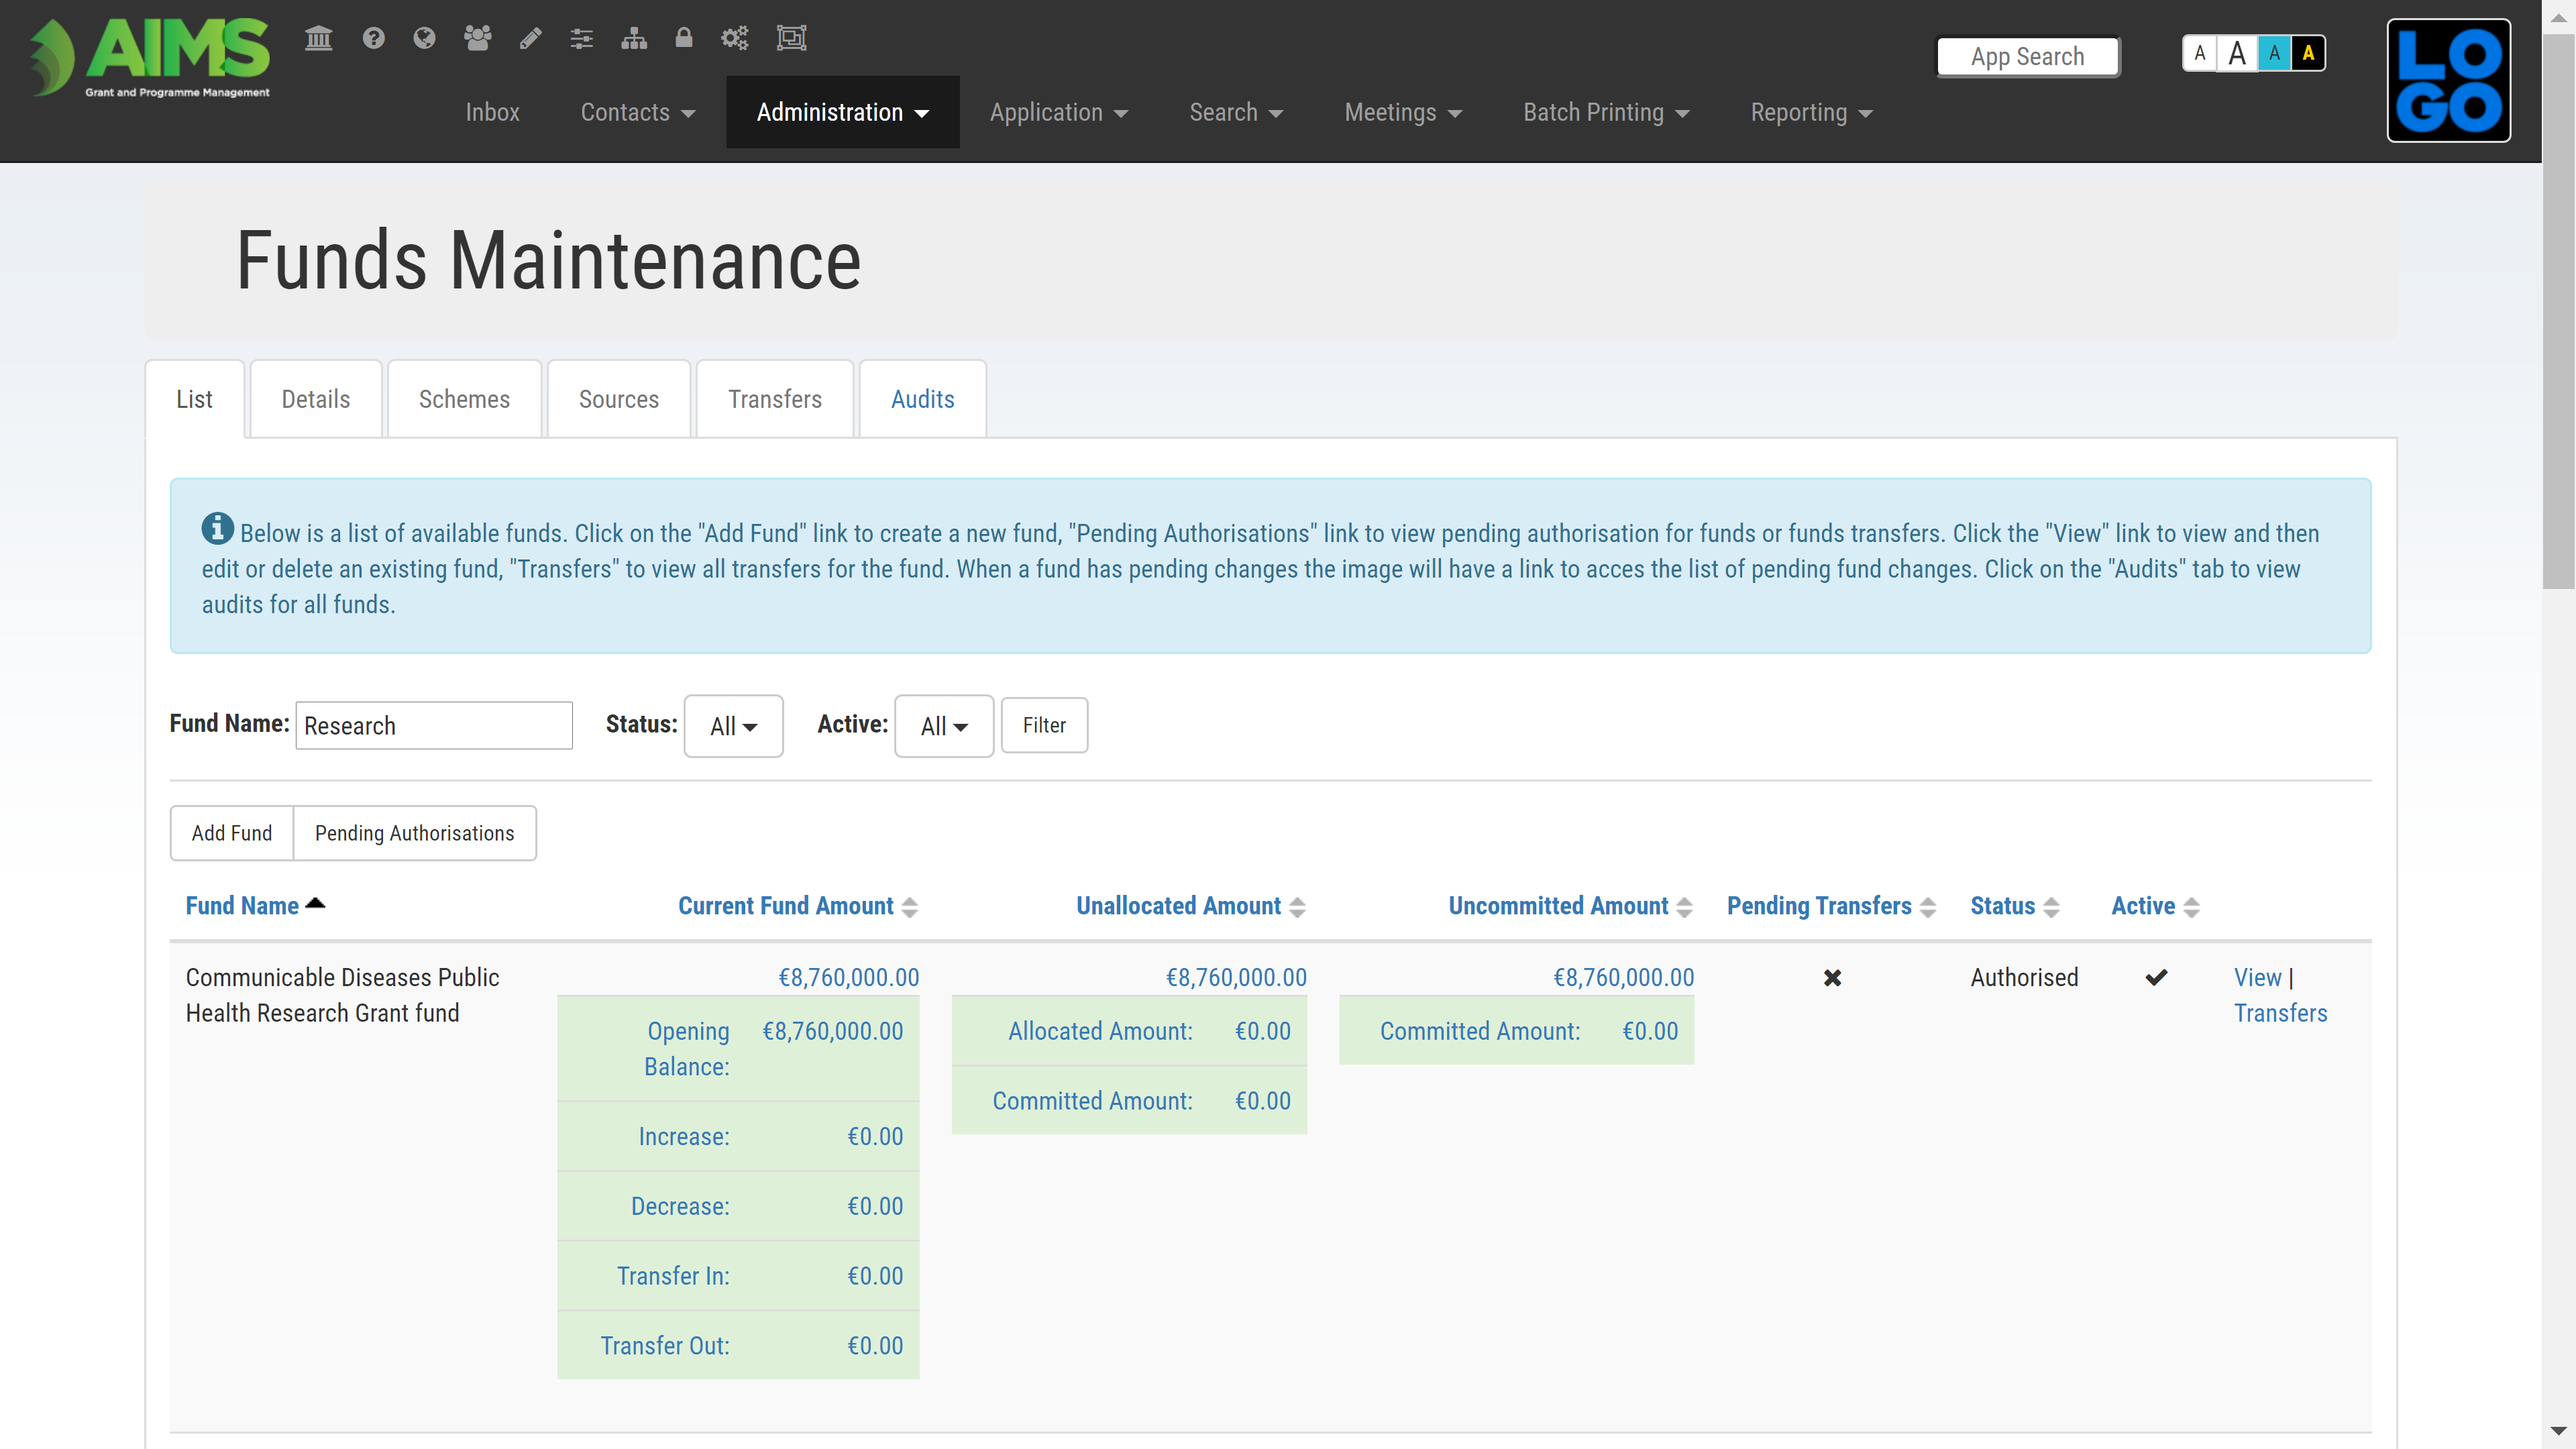Open the sitemap hierarchy icon
The image size is (2576, 1449).
[x=633, y=38]
